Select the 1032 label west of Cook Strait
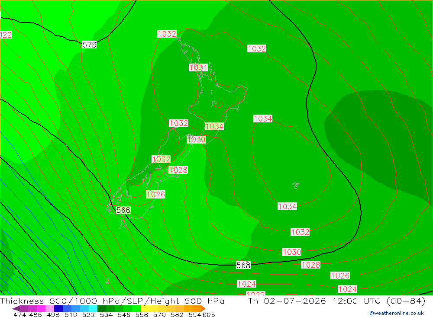Image resolution: width=433 pixels, height=317 pixels. pyautogui.click(x=179, y=123)
